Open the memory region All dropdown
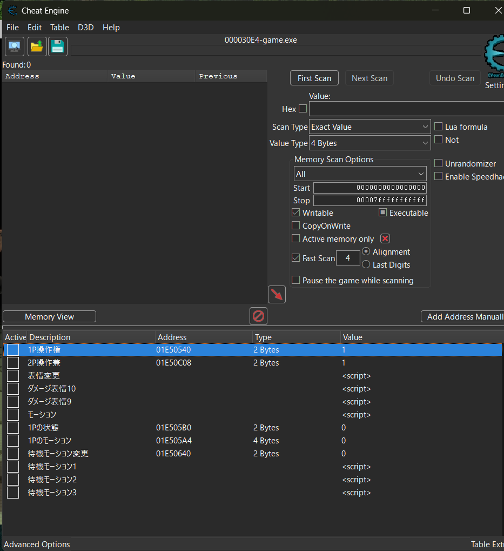The width and height of the screenshot is (504, 551). 360,174
